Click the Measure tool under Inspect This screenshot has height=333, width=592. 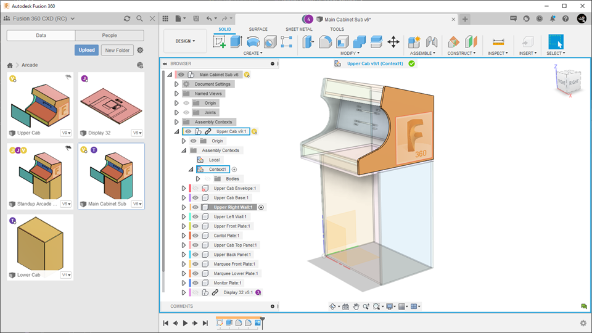[498, 42]
